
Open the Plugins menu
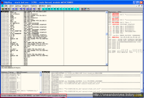point(26,6)
